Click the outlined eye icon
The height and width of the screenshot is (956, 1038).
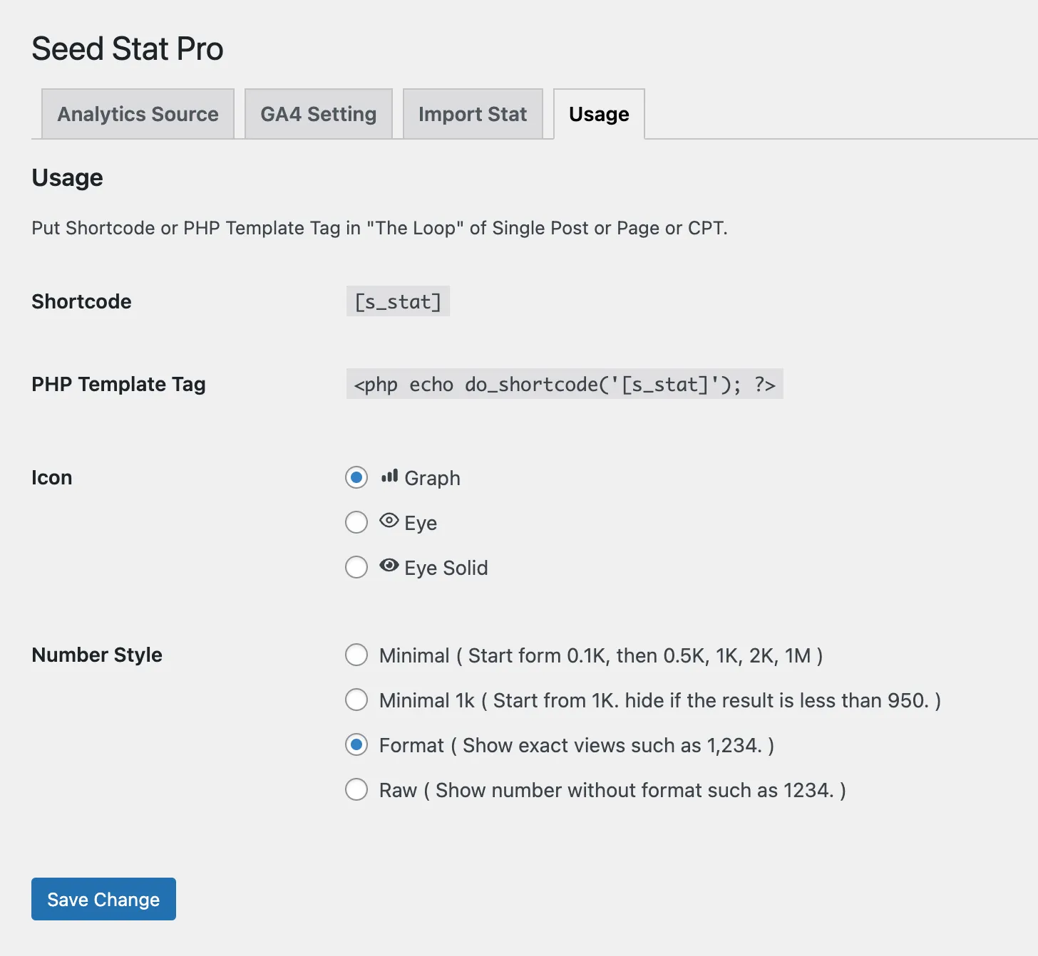(x=389, y=521)
